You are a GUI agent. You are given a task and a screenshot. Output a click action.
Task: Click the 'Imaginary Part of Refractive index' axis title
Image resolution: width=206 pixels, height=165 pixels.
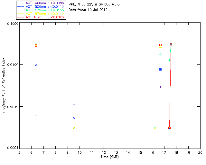(x=4, y=85)
